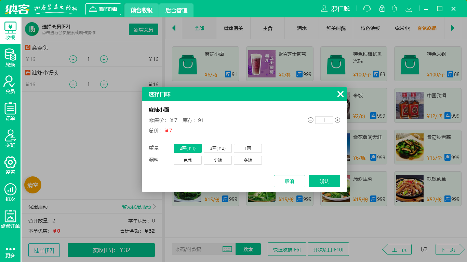The image size is (467, 262).
Task: Select the 扣次 sidebar icon
Action: click(10, 192)
